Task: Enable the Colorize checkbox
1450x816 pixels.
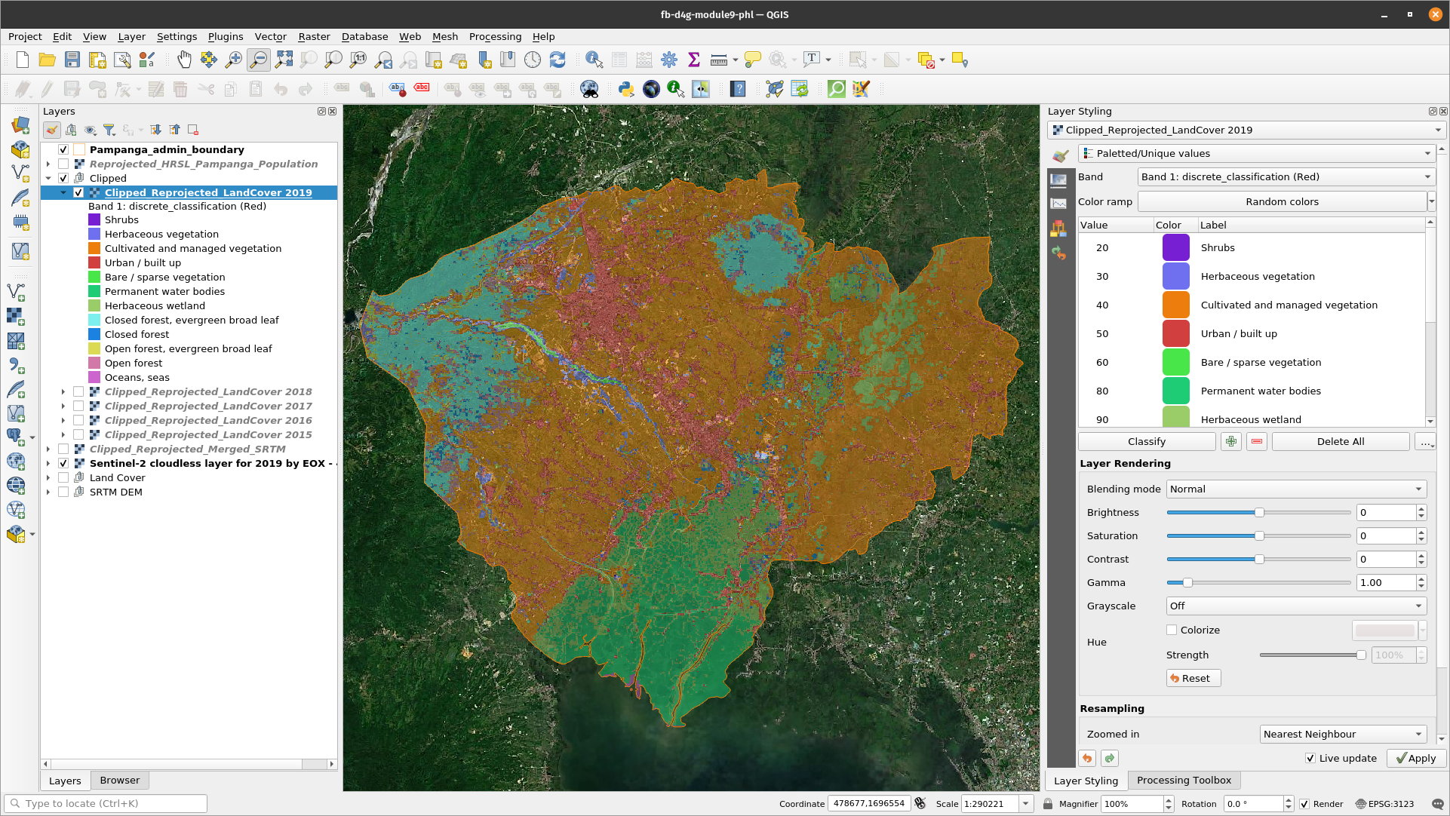Action: click(1172, 630)
